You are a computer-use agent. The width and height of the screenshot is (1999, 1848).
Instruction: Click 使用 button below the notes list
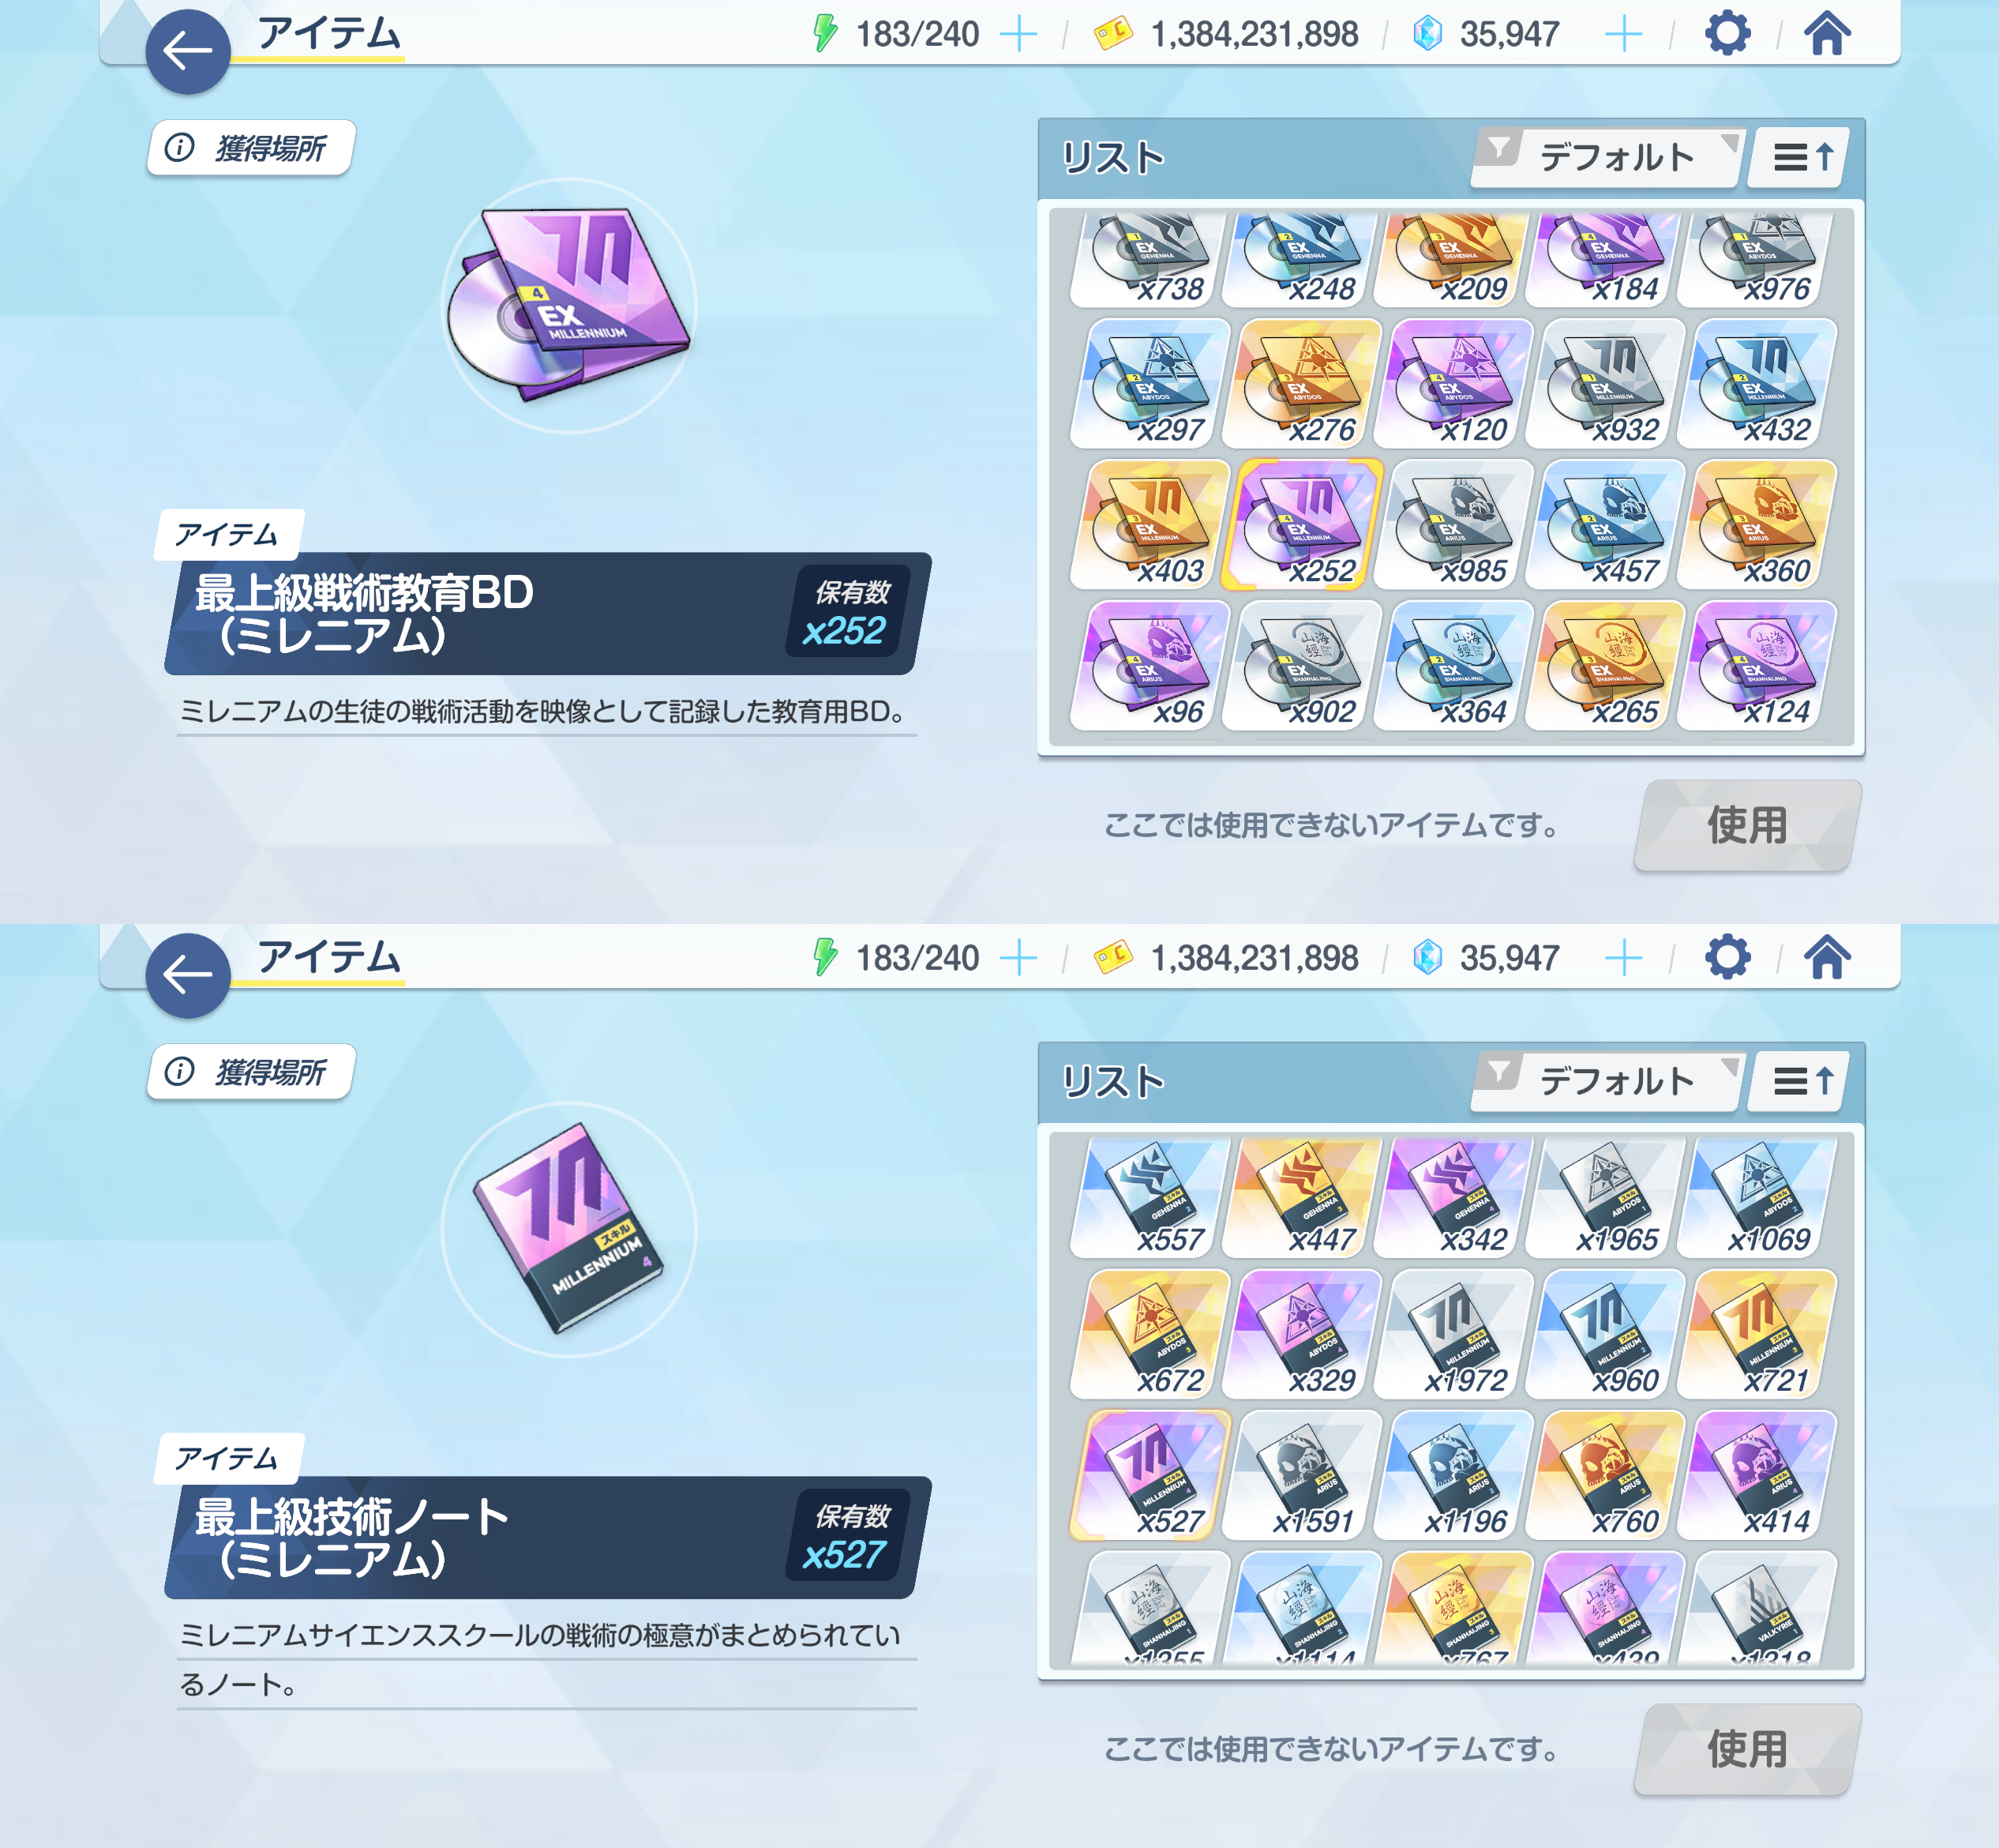[1747, 1749]
